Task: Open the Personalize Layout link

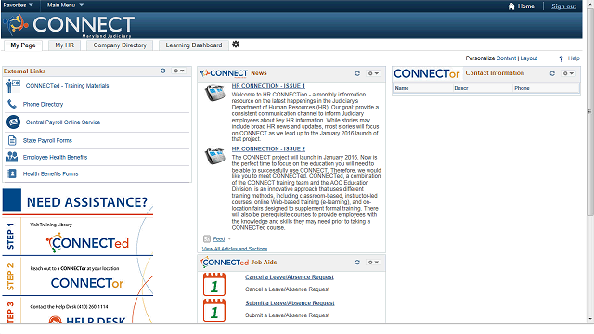Action: tap(528, 58)
